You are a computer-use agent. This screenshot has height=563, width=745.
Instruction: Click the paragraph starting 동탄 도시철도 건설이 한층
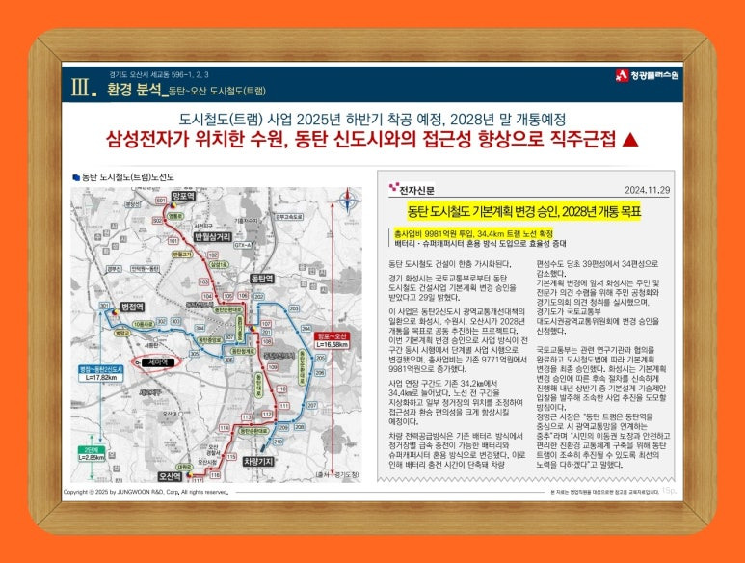coord(450,264)
